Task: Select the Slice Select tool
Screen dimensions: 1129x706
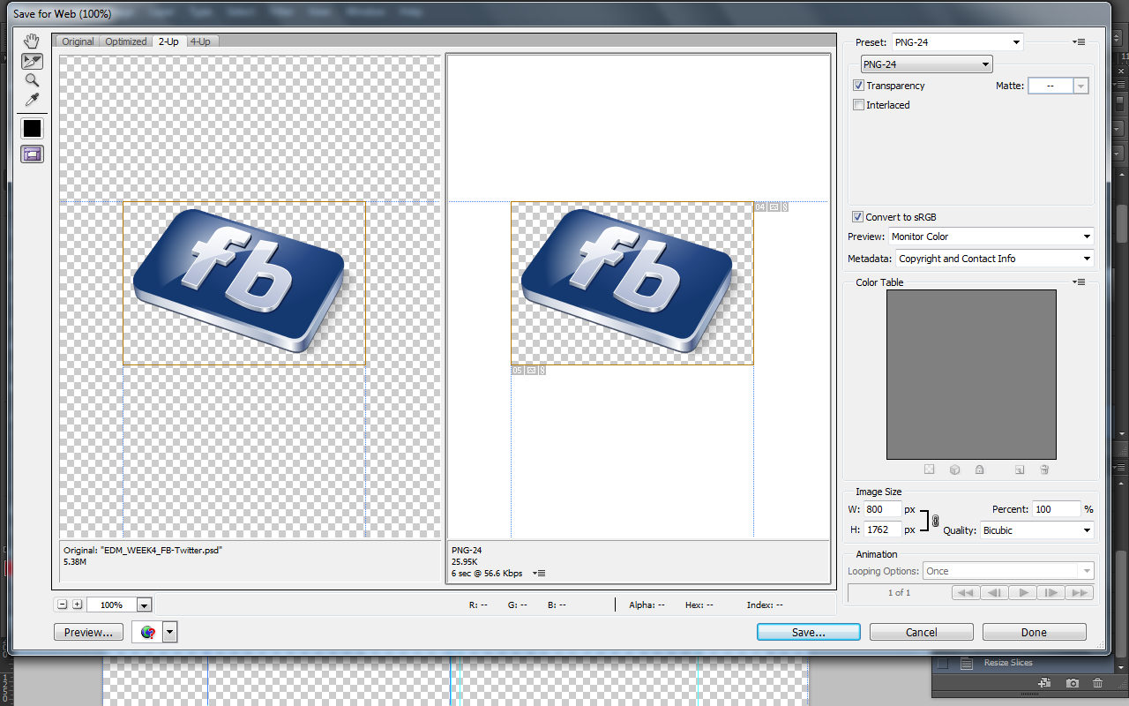Action: [32, 61]
